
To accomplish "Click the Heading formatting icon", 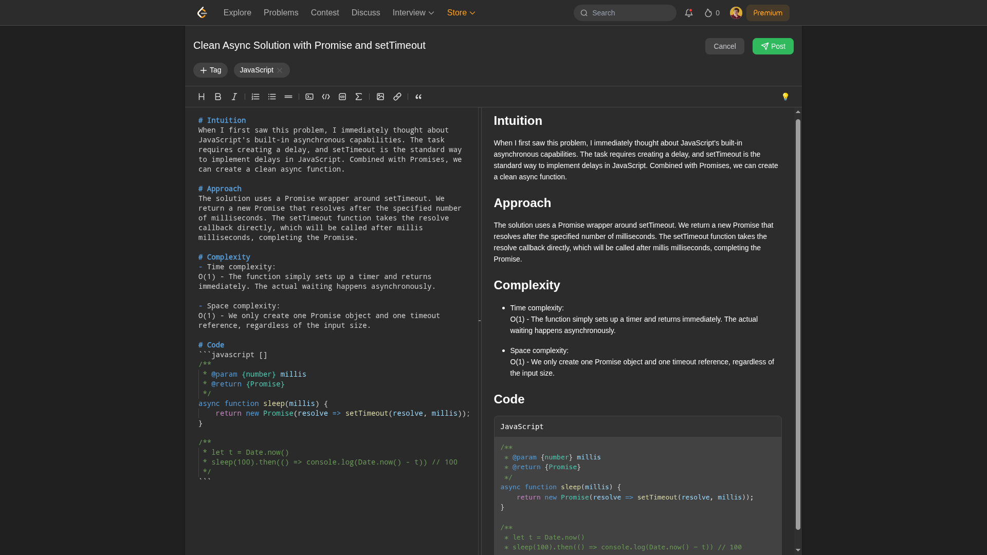I will coord(202,97).
